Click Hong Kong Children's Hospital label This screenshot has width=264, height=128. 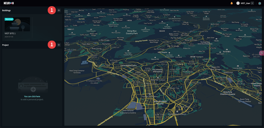pos(228,93)
